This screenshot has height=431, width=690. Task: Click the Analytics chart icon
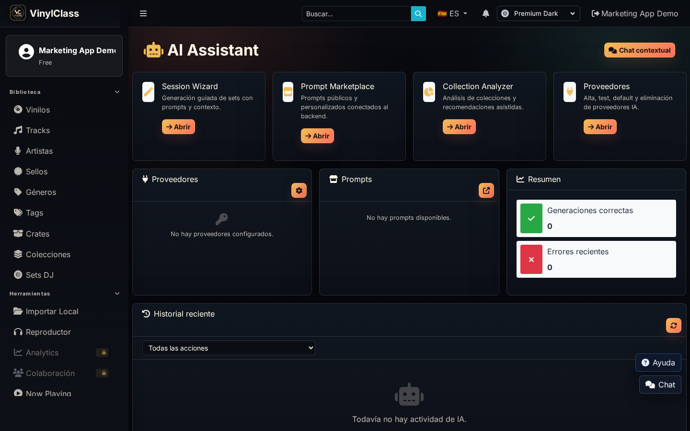point(18,352)
